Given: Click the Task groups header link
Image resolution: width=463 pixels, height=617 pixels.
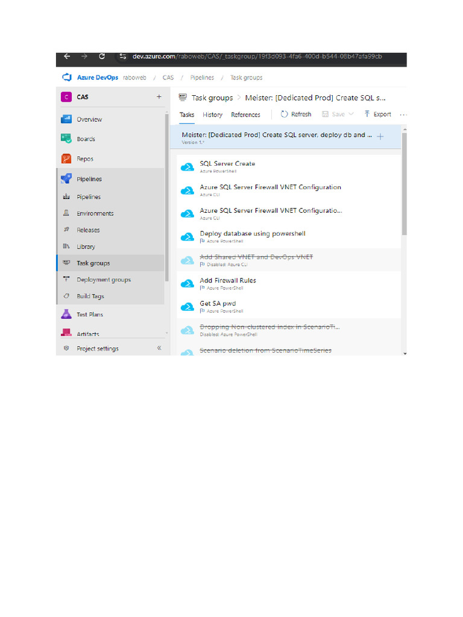Looking at the screenshot, I should (212, 98).
